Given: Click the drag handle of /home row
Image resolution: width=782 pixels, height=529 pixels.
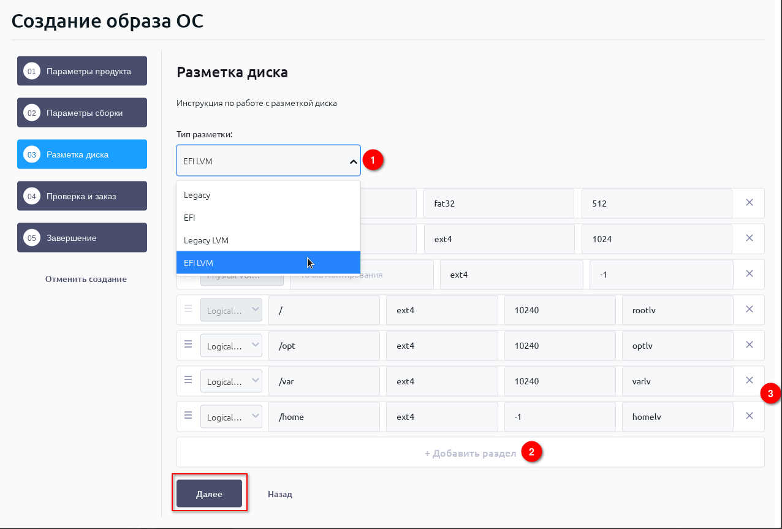Looking at the screenshot, I should point(189,416).
